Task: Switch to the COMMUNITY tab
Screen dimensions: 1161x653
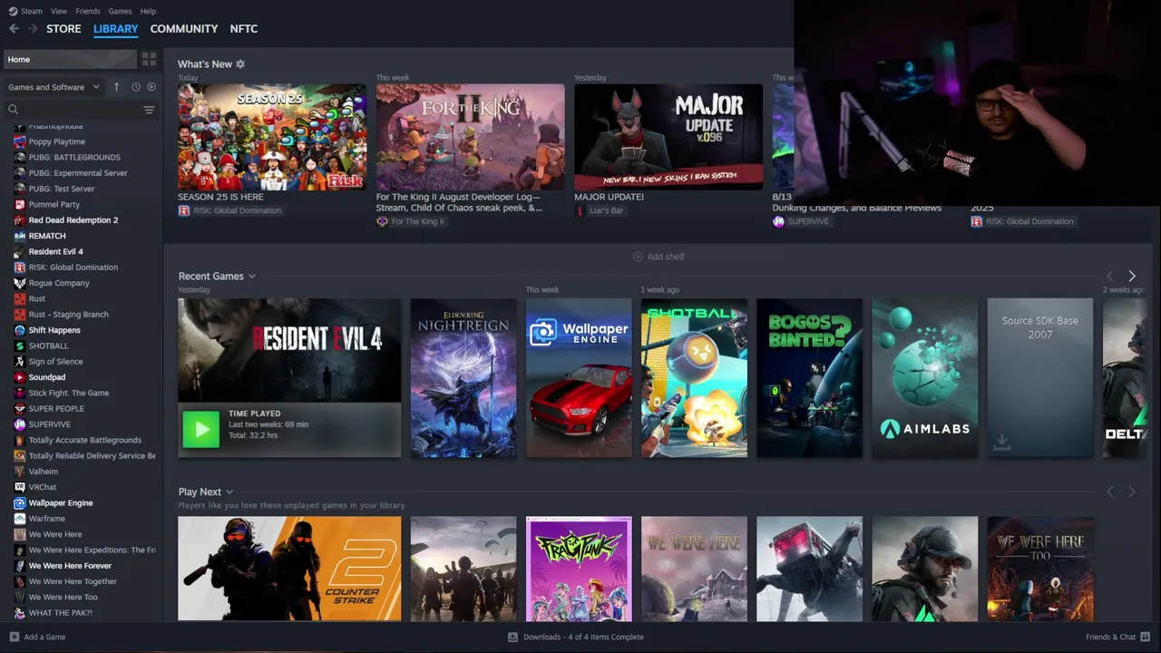Action: 184,29
